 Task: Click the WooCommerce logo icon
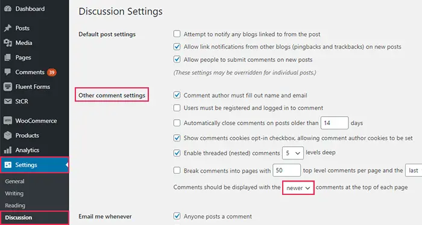pyautogui.click(x=8, y=121)
